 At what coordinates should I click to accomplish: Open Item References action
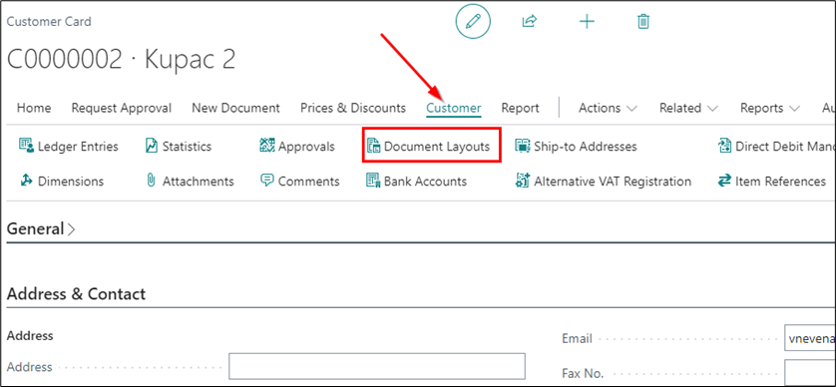click(772, 182)
